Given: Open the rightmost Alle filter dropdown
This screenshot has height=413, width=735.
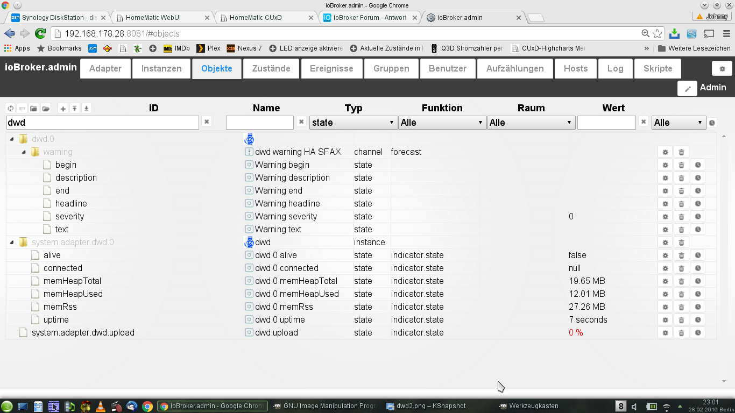Looking at the screenshot, I should [x=679, y=123].
